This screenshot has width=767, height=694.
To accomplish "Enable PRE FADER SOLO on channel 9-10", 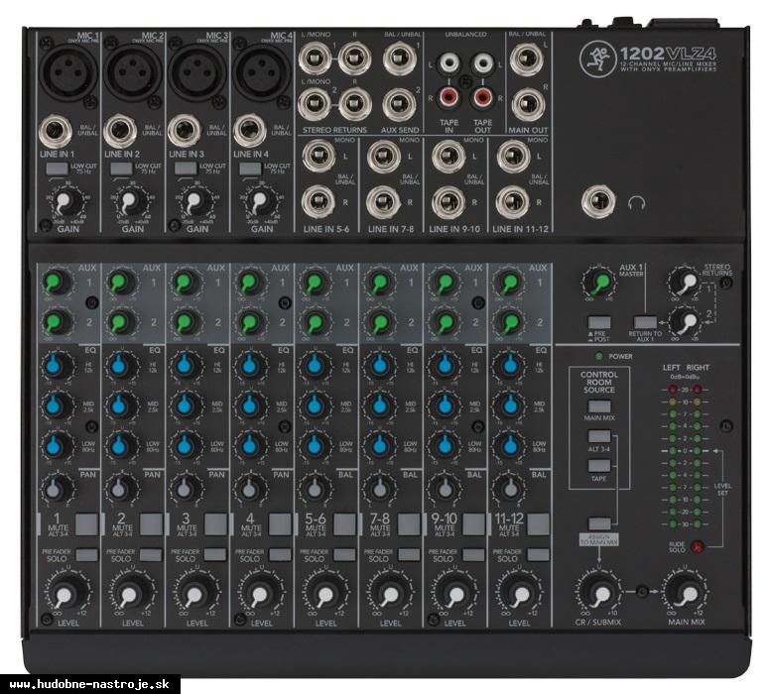I will pyautogui.click(x=473, y=555).
